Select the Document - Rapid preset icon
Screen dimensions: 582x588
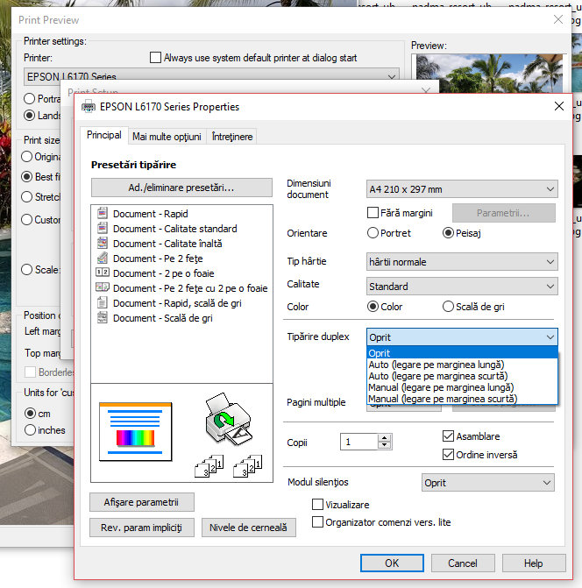(102, 214)
